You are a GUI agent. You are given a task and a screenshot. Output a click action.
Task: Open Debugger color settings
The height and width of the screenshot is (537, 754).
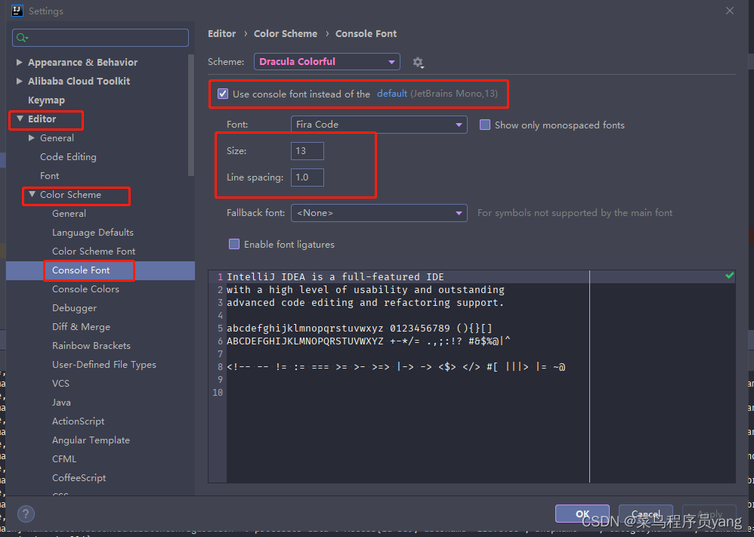pos(75,307)
